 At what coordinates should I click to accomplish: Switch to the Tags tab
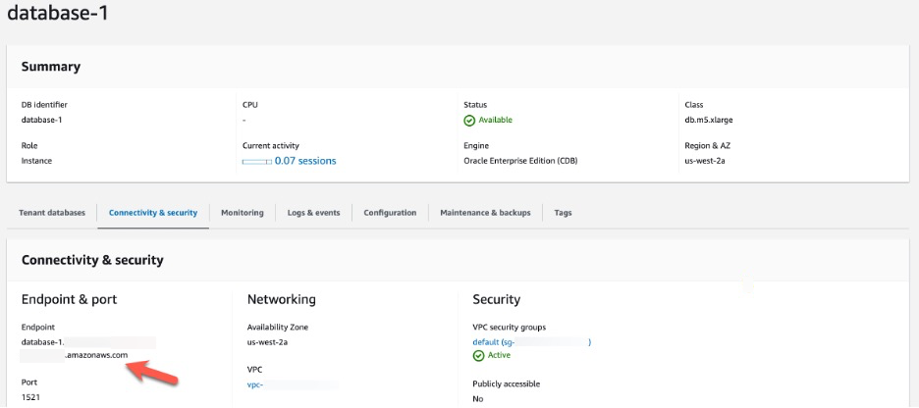(x=563, y=213)
